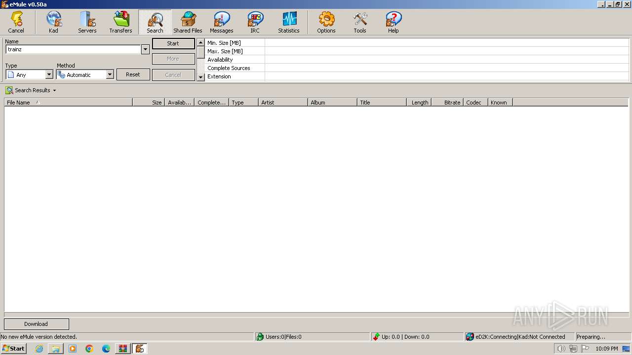The image size is (632, 355).
Task: Click the Reset button
Action: 133,74
